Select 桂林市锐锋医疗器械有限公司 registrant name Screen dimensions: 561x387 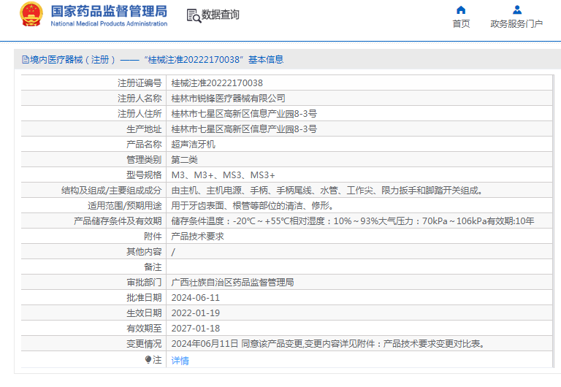(x=228, y=99)
